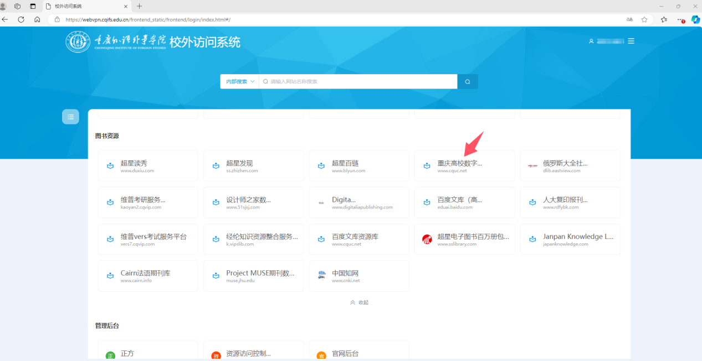This screenshot has width=702, height=361.
Task: Open the 重庆高校数字 resource card
Action: pos(464,166)
